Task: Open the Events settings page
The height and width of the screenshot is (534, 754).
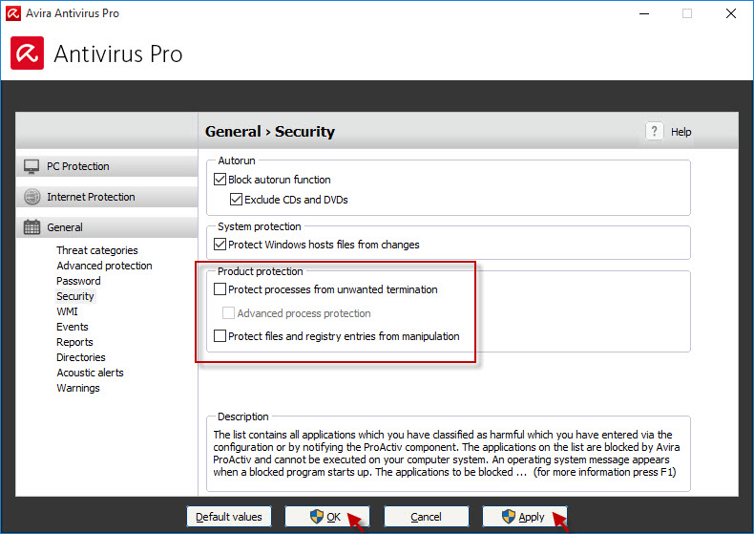Action: [x=73, y=327]
